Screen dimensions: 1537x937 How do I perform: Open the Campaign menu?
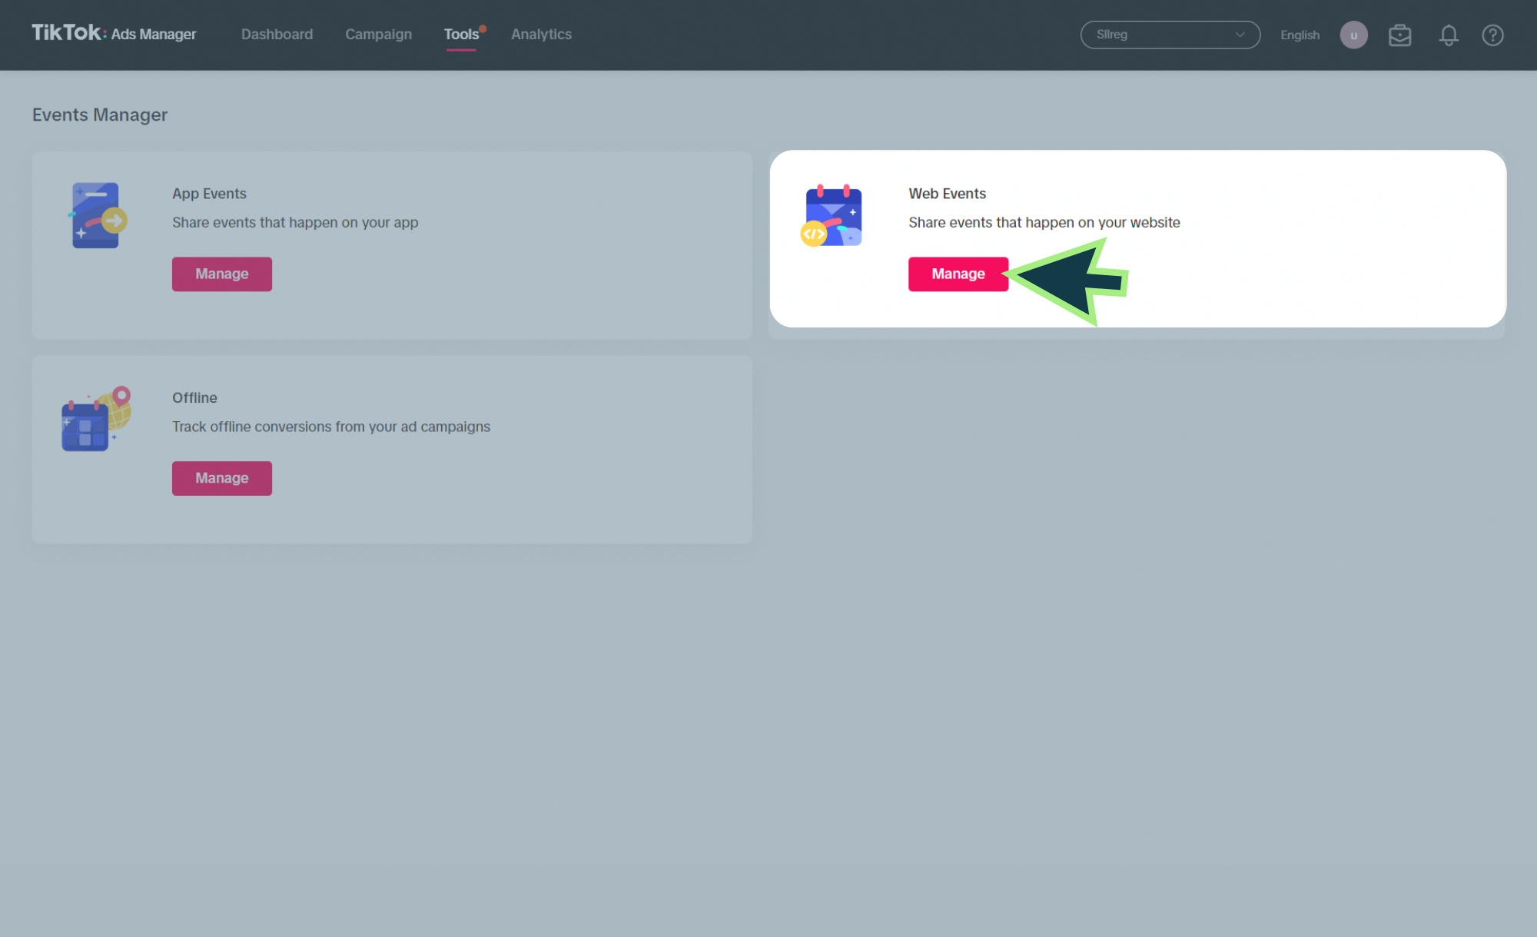pos(378,35)
